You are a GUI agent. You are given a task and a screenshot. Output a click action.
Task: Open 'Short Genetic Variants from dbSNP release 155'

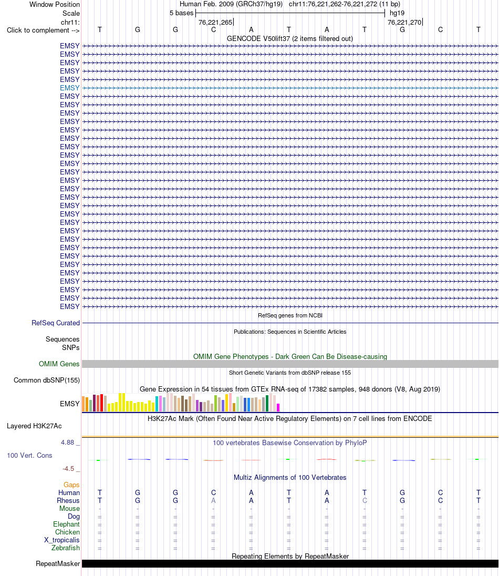tap(290, 373)
